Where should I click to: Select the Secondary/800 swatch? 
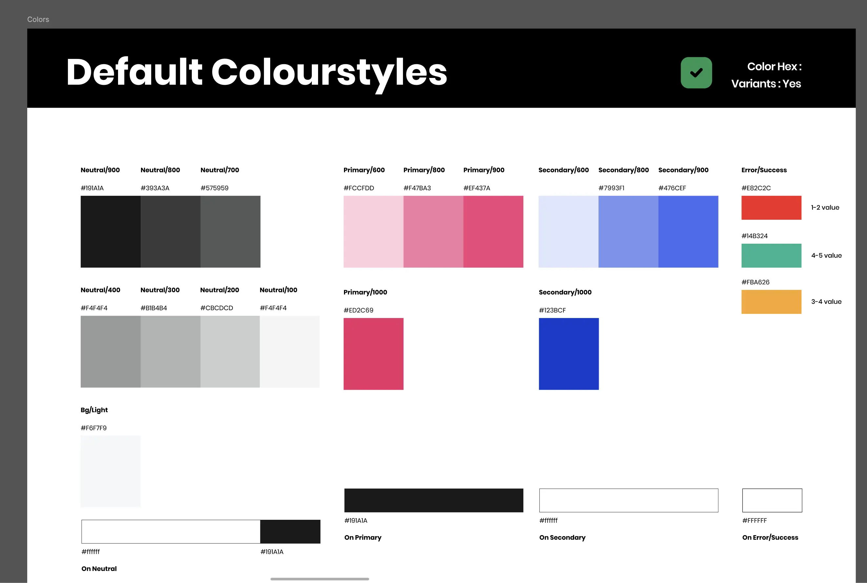tap(628, 232)
